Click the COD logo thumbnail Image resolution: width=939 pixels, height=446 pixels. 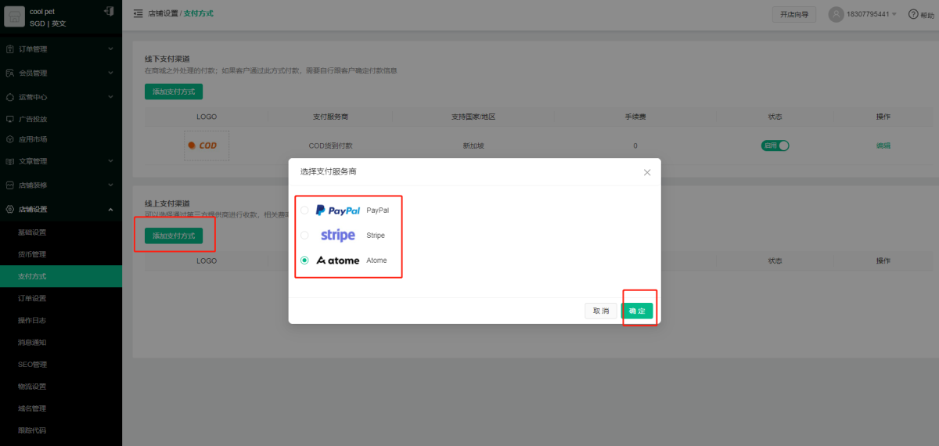click(207, 146)
